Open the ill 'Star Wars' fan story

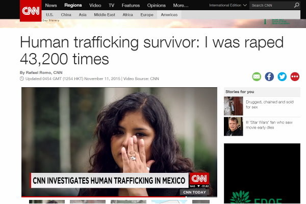coord(269,125)
